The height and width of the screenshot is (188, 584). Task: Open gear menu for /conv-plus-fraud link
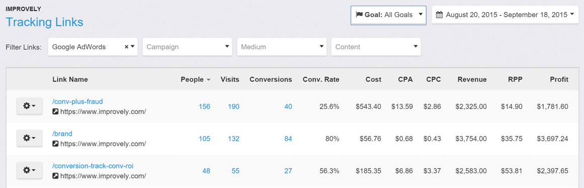(30, 106)
